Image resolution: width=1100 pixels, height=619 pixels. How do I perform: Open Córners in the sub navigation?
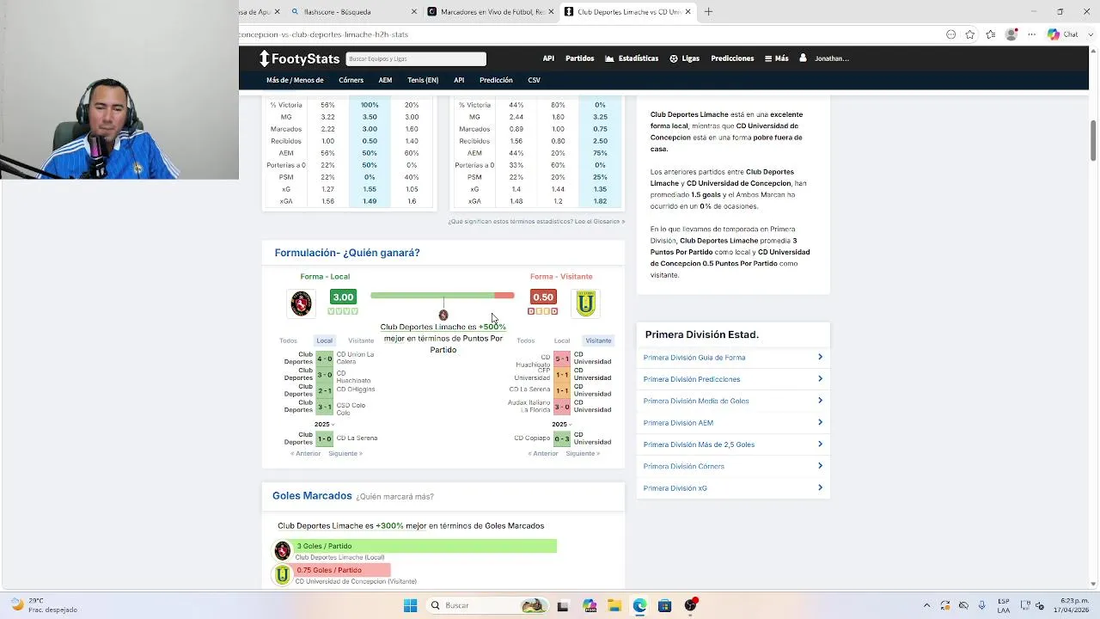tap(351, 80)
